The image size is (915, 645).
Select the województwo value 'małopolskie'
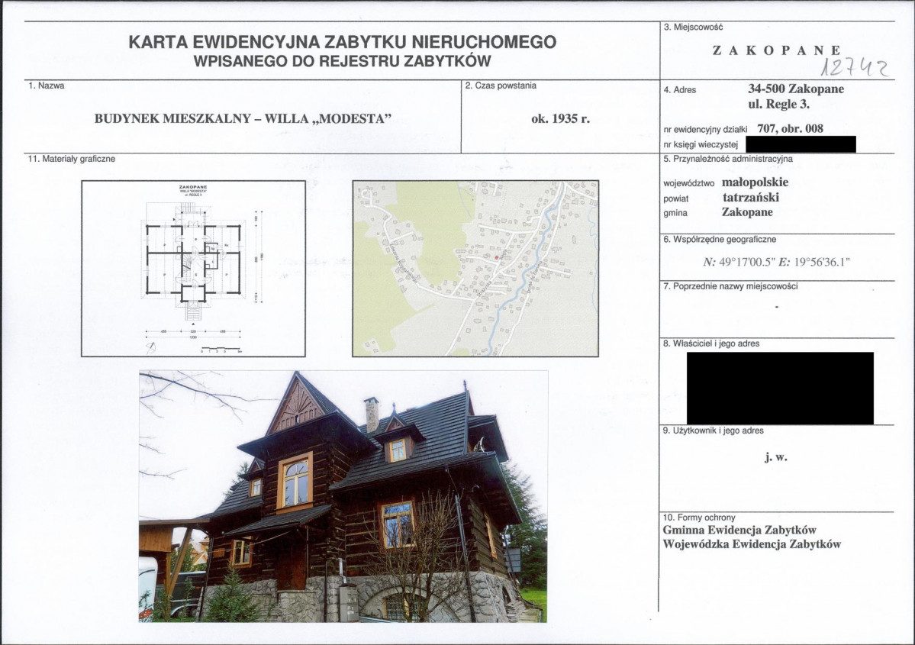click(x=755, y=182)
